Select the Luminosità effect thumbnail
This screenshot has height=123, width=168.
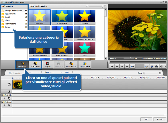[40, 17]
